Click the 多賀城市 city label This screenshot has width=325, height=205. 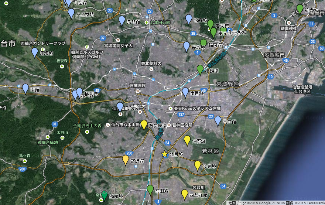[x=274, y=55]
